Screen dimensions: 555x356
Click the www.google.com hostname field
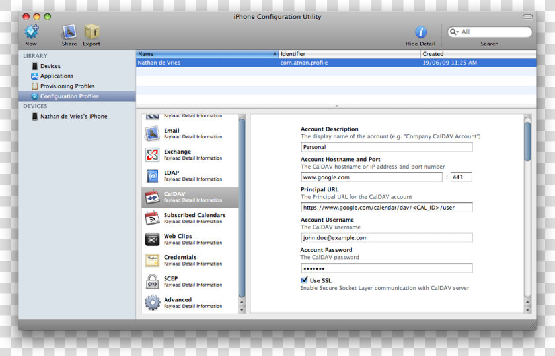371,177
